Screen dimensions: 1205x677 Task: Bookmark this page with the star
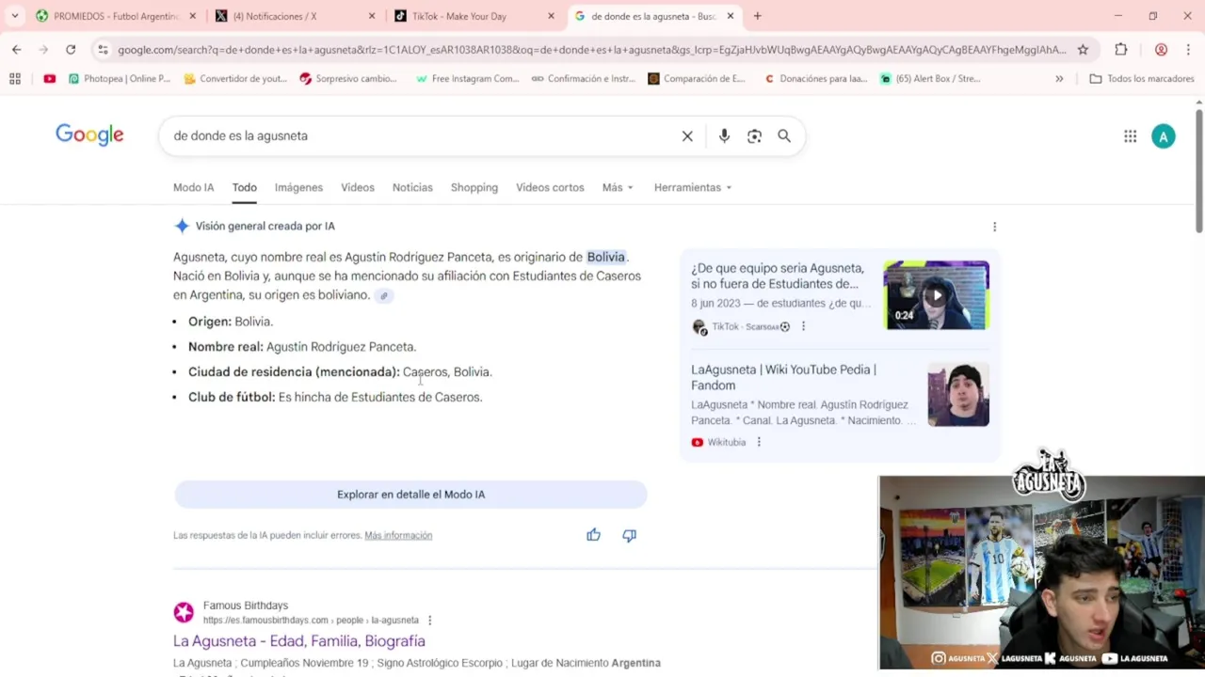click(x=1083, y=50)
